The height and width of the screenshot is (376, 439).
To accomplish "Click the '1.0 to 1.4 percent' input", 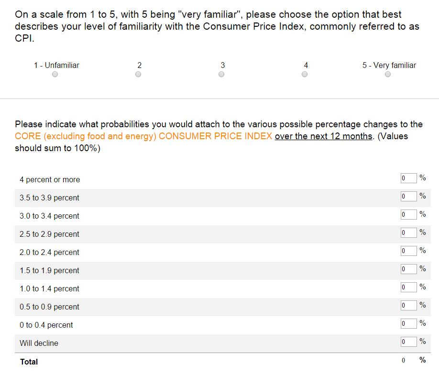I will (408, 287).
